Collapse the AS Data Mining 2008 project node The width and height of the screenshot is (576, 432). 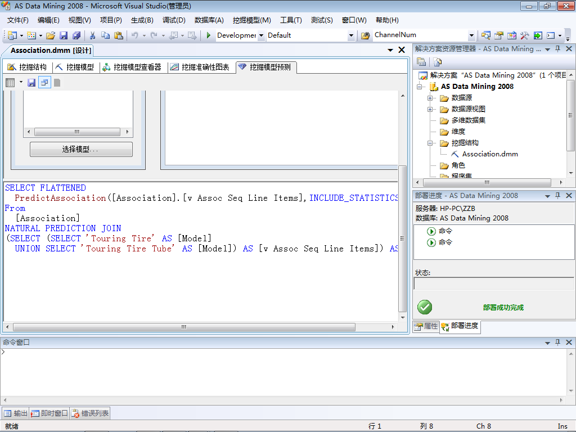click(419, 87)
